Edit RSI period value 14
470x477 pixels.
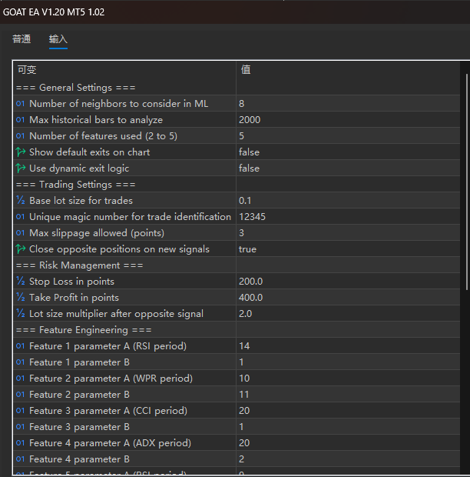tap(348, 346)
